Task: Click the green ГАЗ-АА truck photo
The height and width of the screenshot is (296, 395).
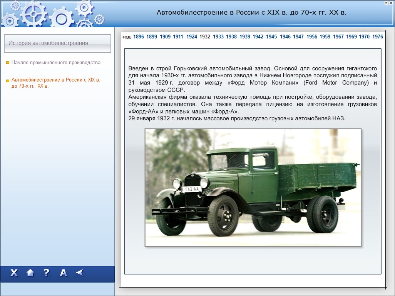Action: click(253, 188)
